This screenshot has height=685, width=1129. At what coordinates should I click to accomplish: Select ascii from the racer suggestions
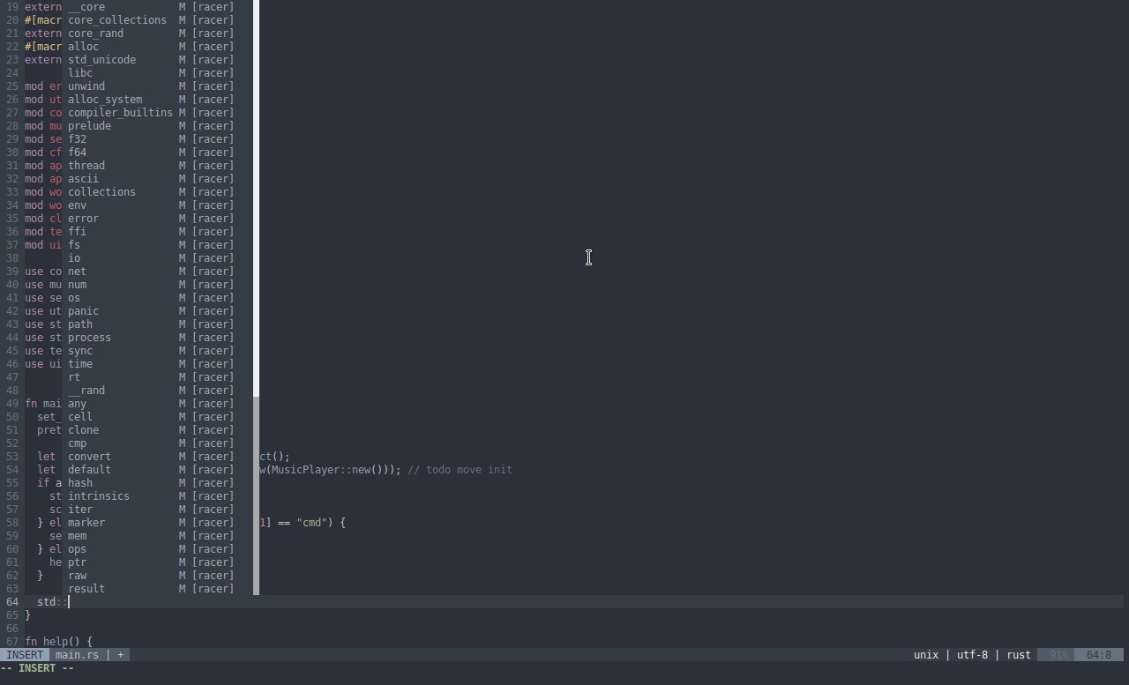coord(157,179)
